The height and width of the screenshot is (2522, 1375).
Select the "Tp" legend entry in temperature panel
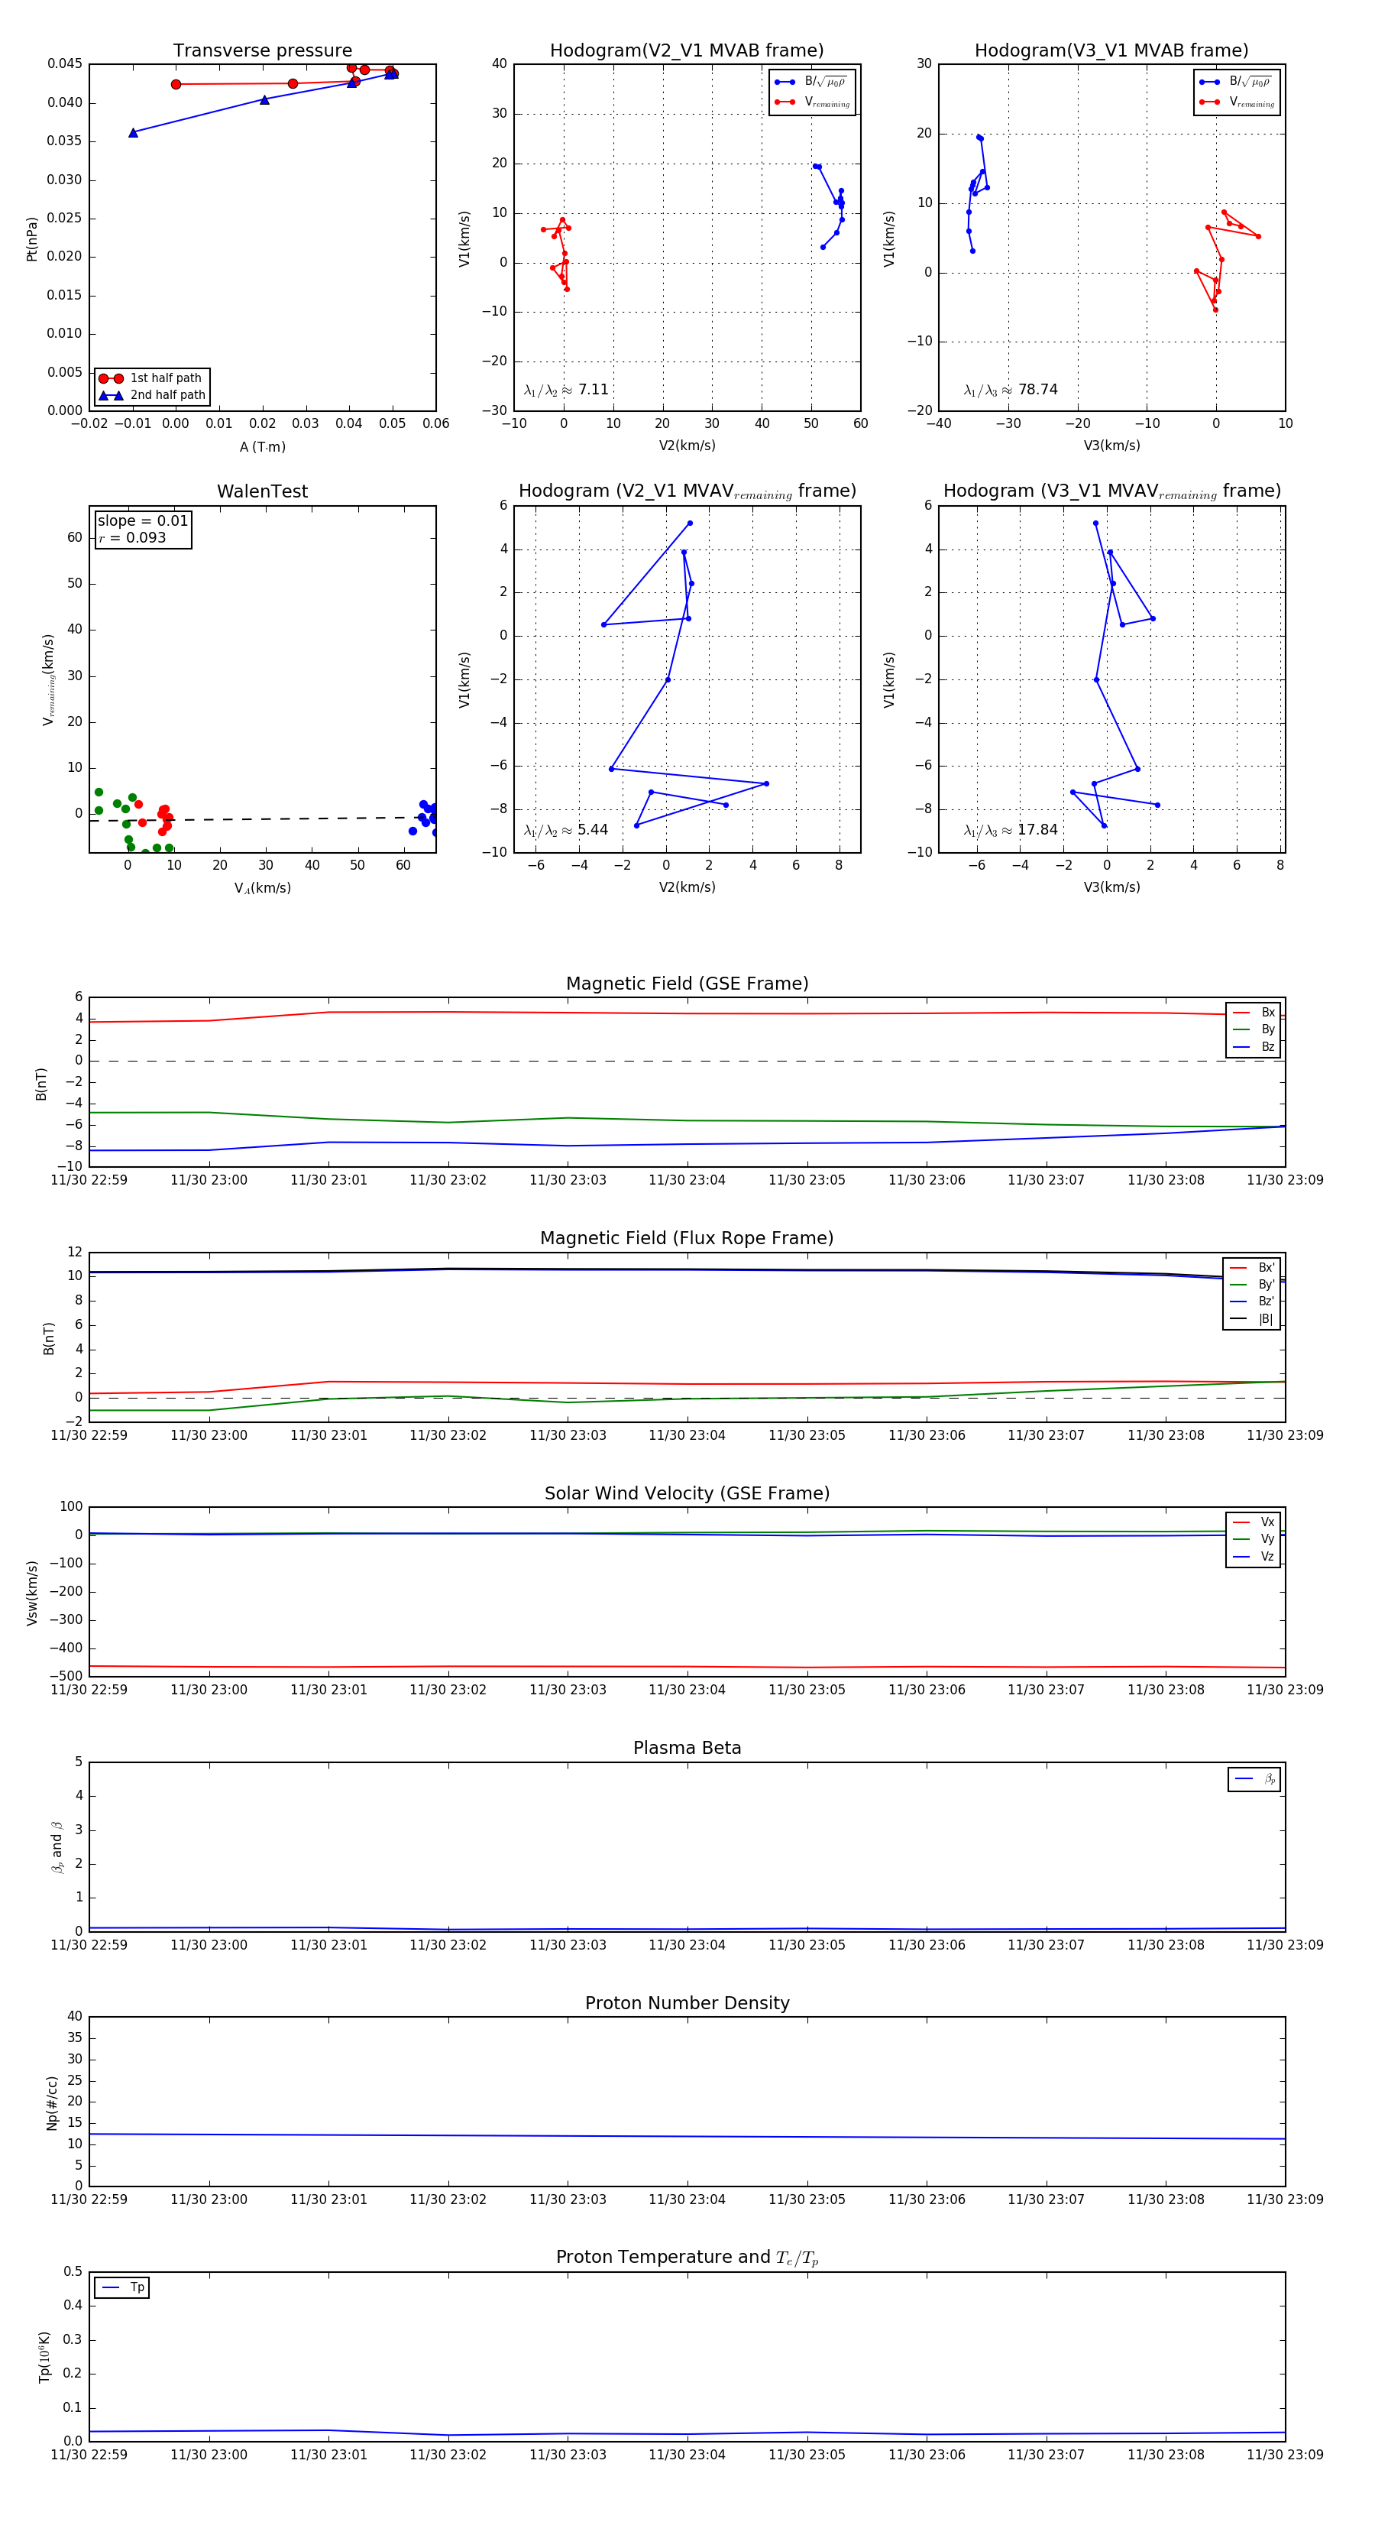(123, 2287)
